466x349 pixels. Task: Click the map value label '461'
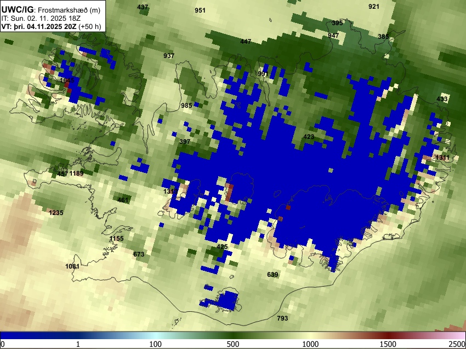click(x=123, y=200)
